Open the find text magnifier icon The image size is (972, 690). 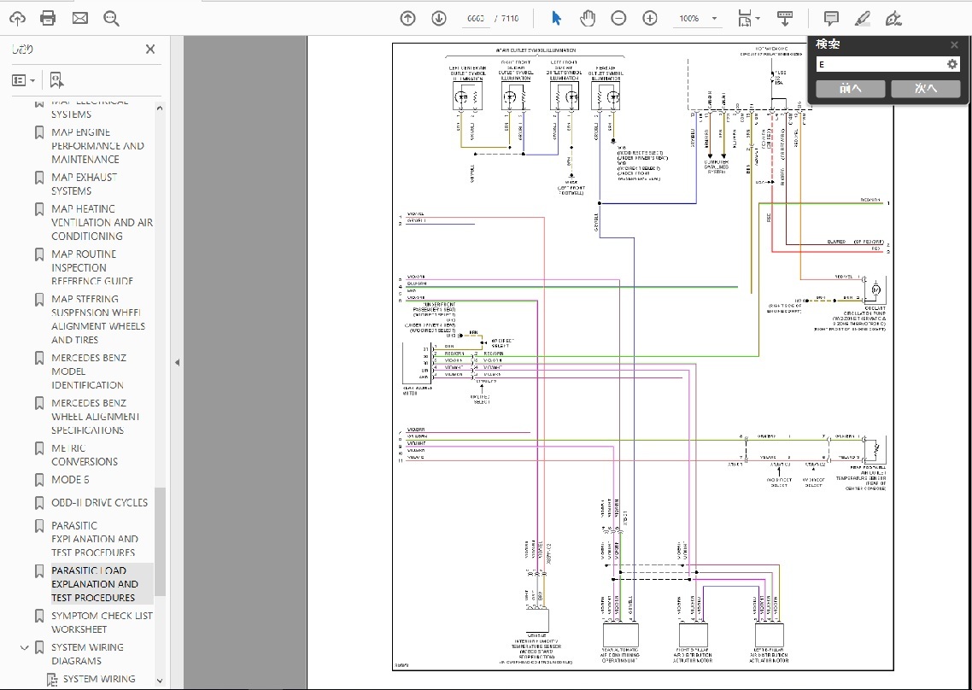click(x=112, y=19)
